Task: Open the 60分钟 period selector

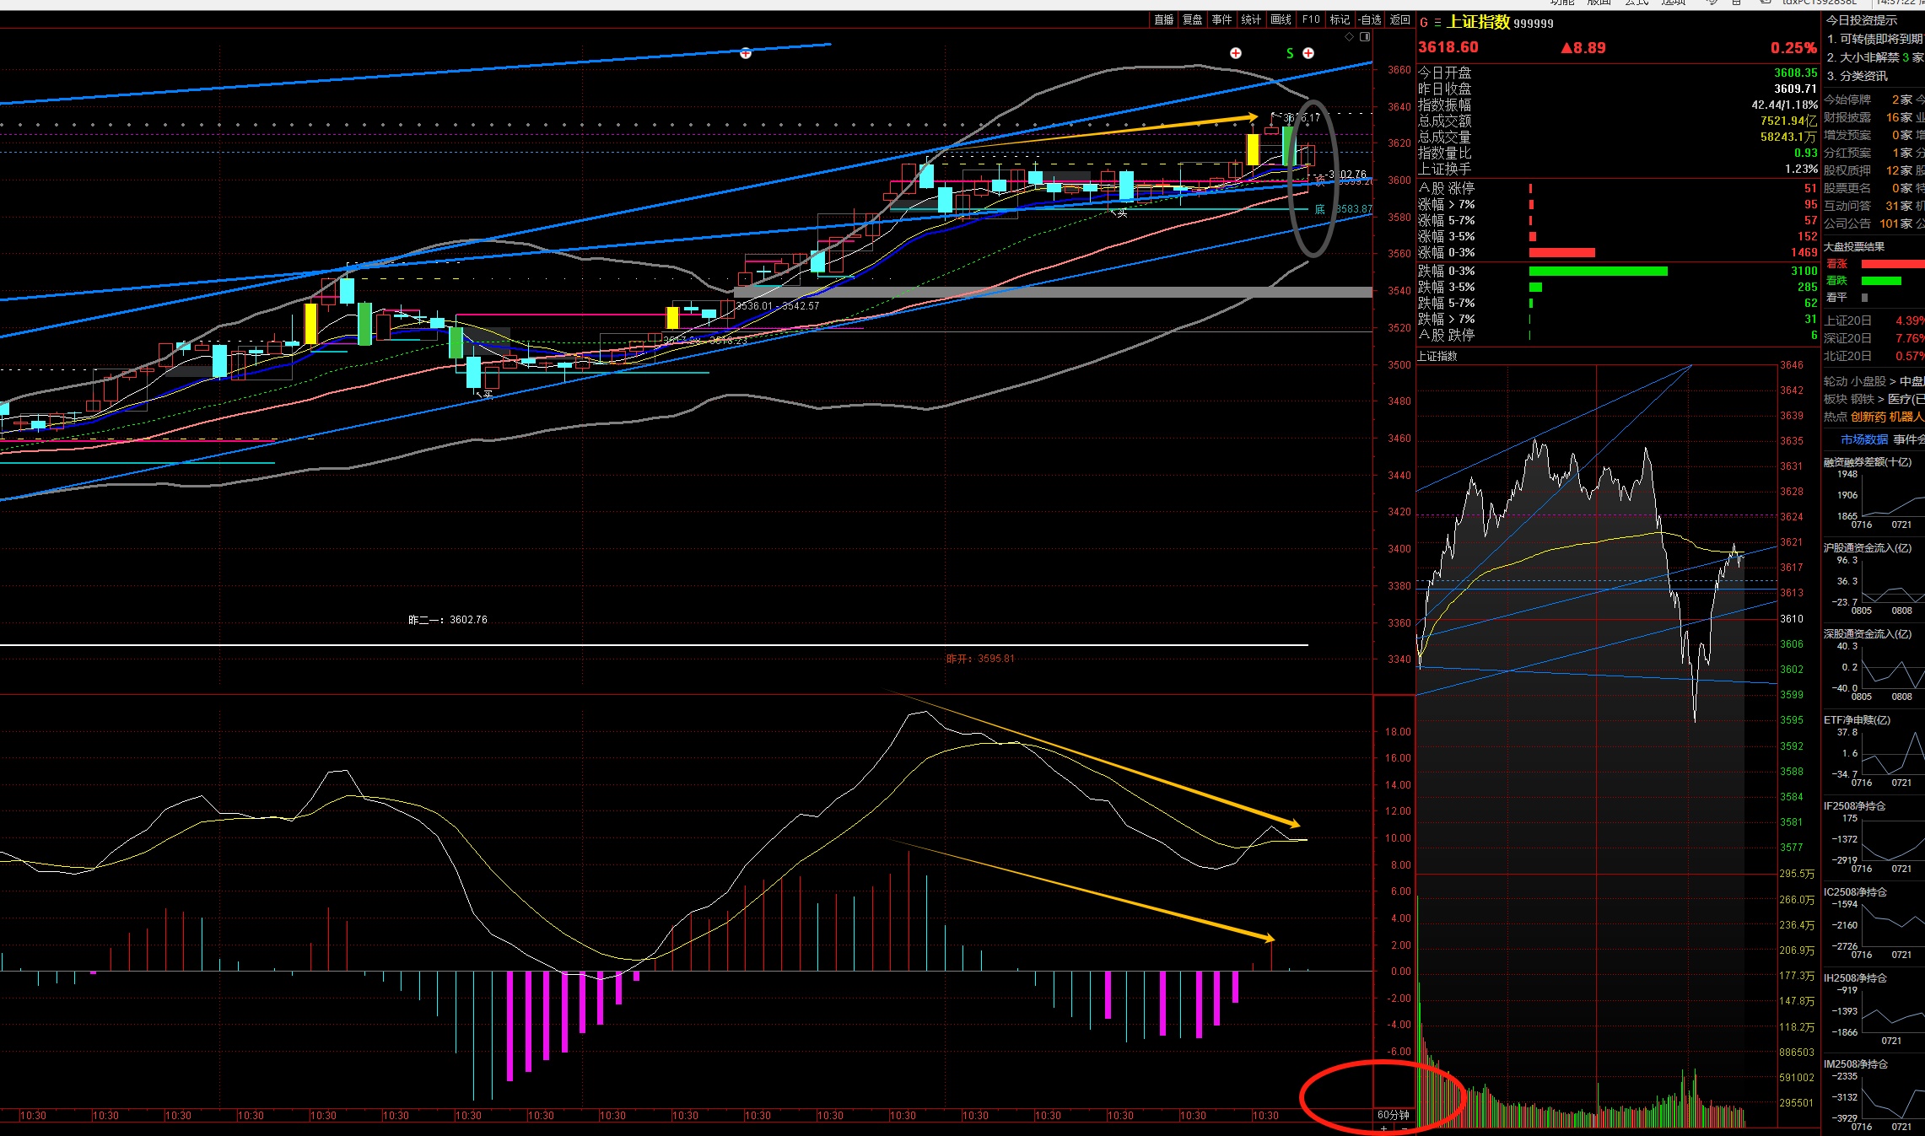Action: tap(1394, 1115)
